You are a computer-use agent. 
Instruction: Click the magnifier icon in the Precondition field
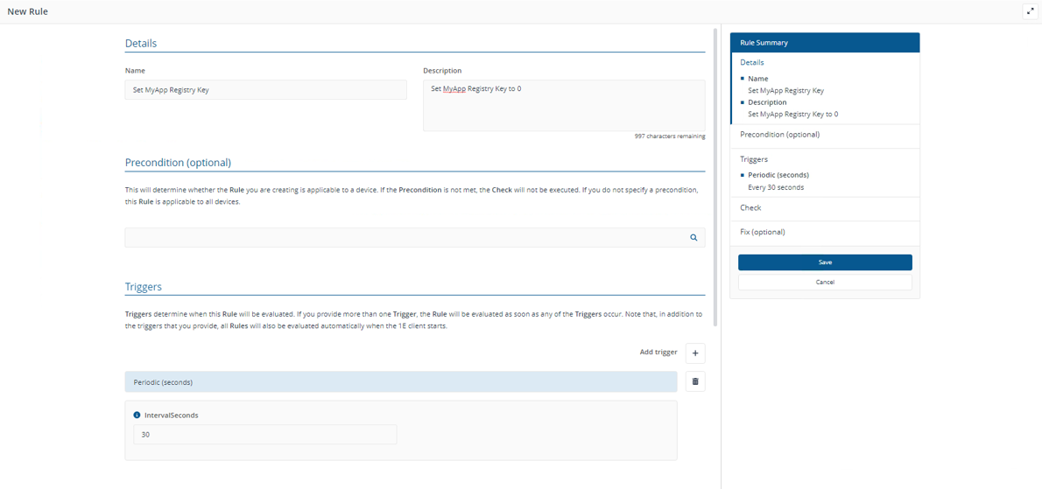point(693,237)
